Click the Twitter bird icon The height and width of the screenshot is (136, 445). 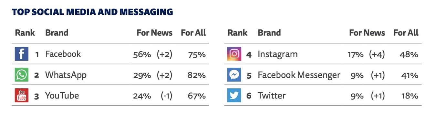pyautogui.click(x=234, y=95)
